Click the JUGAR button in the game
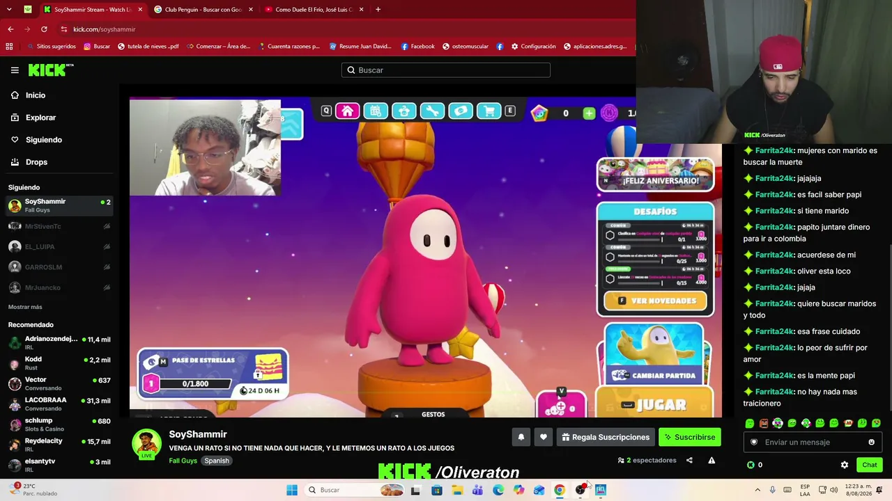This screenshot has height=501, width=892. pyautogui.click(x=655, y=404)
